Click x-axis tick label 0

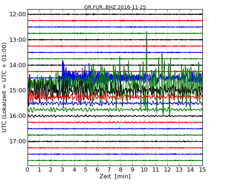point(28,169)
